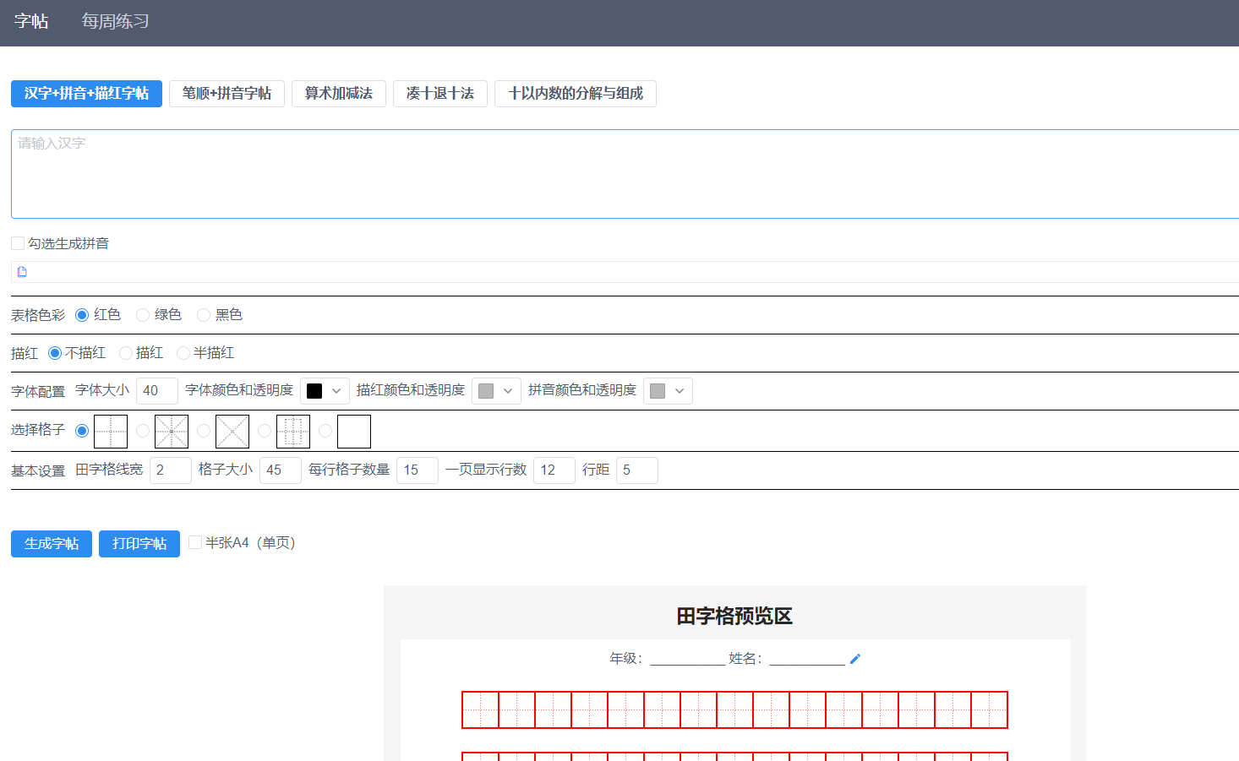Click the 基本设置 label

click(38, 471)
